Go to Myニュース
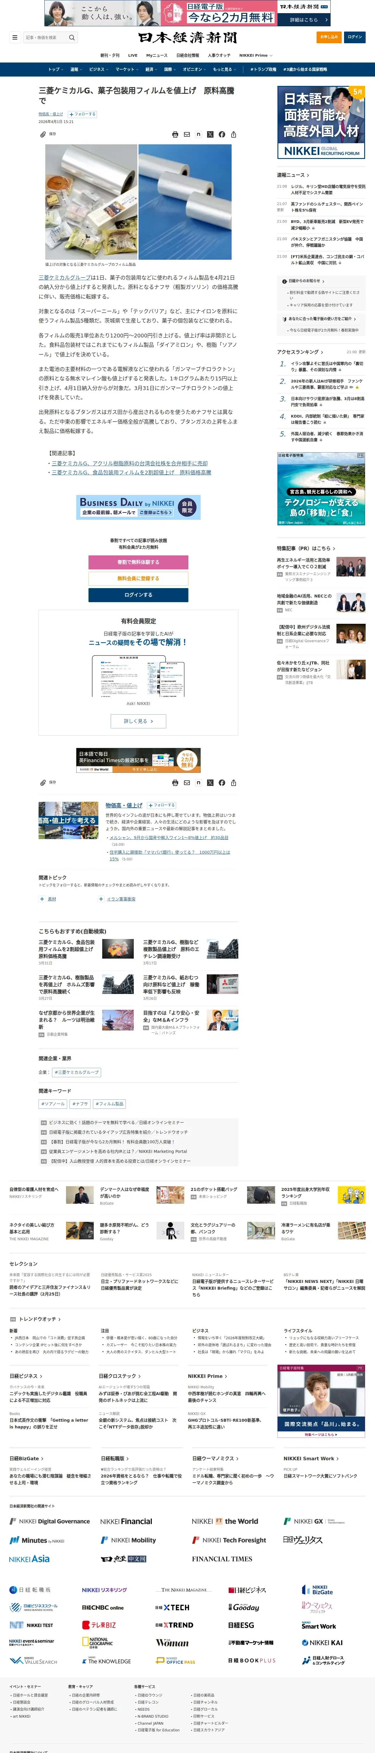375x1753 pixels. 157,55
